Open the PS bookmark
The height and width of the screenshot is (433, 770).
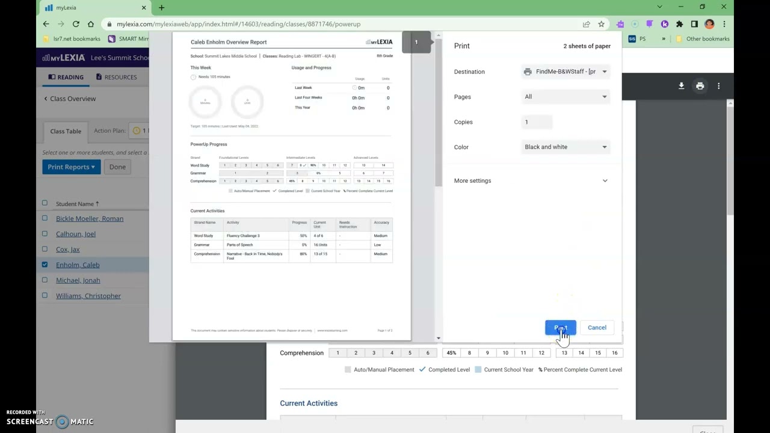click(637, 38)
